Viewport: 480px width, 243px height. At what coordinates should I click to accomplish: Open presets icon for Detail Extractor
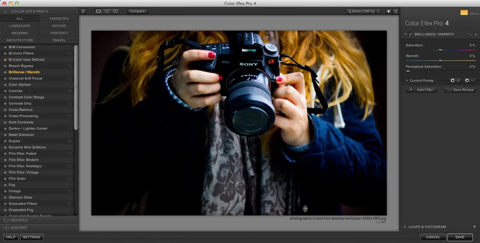click(x=69, y=135)
